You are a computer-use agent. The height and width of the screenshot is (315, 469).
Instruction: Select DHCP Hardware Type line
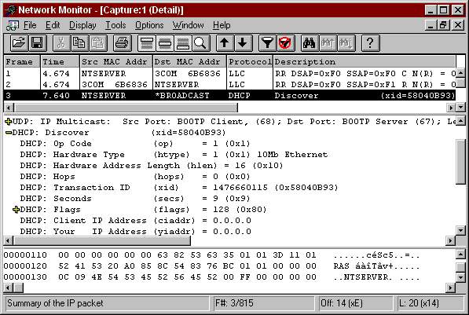(x=174, y=155)
